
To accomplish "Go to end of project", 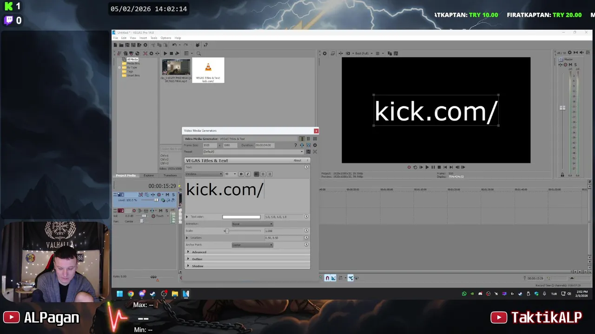I will tap(451, 167).
